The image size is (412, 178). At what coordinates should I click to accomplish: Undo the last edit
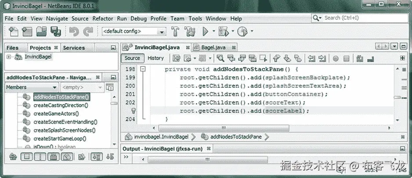click(x=74, y=32)
